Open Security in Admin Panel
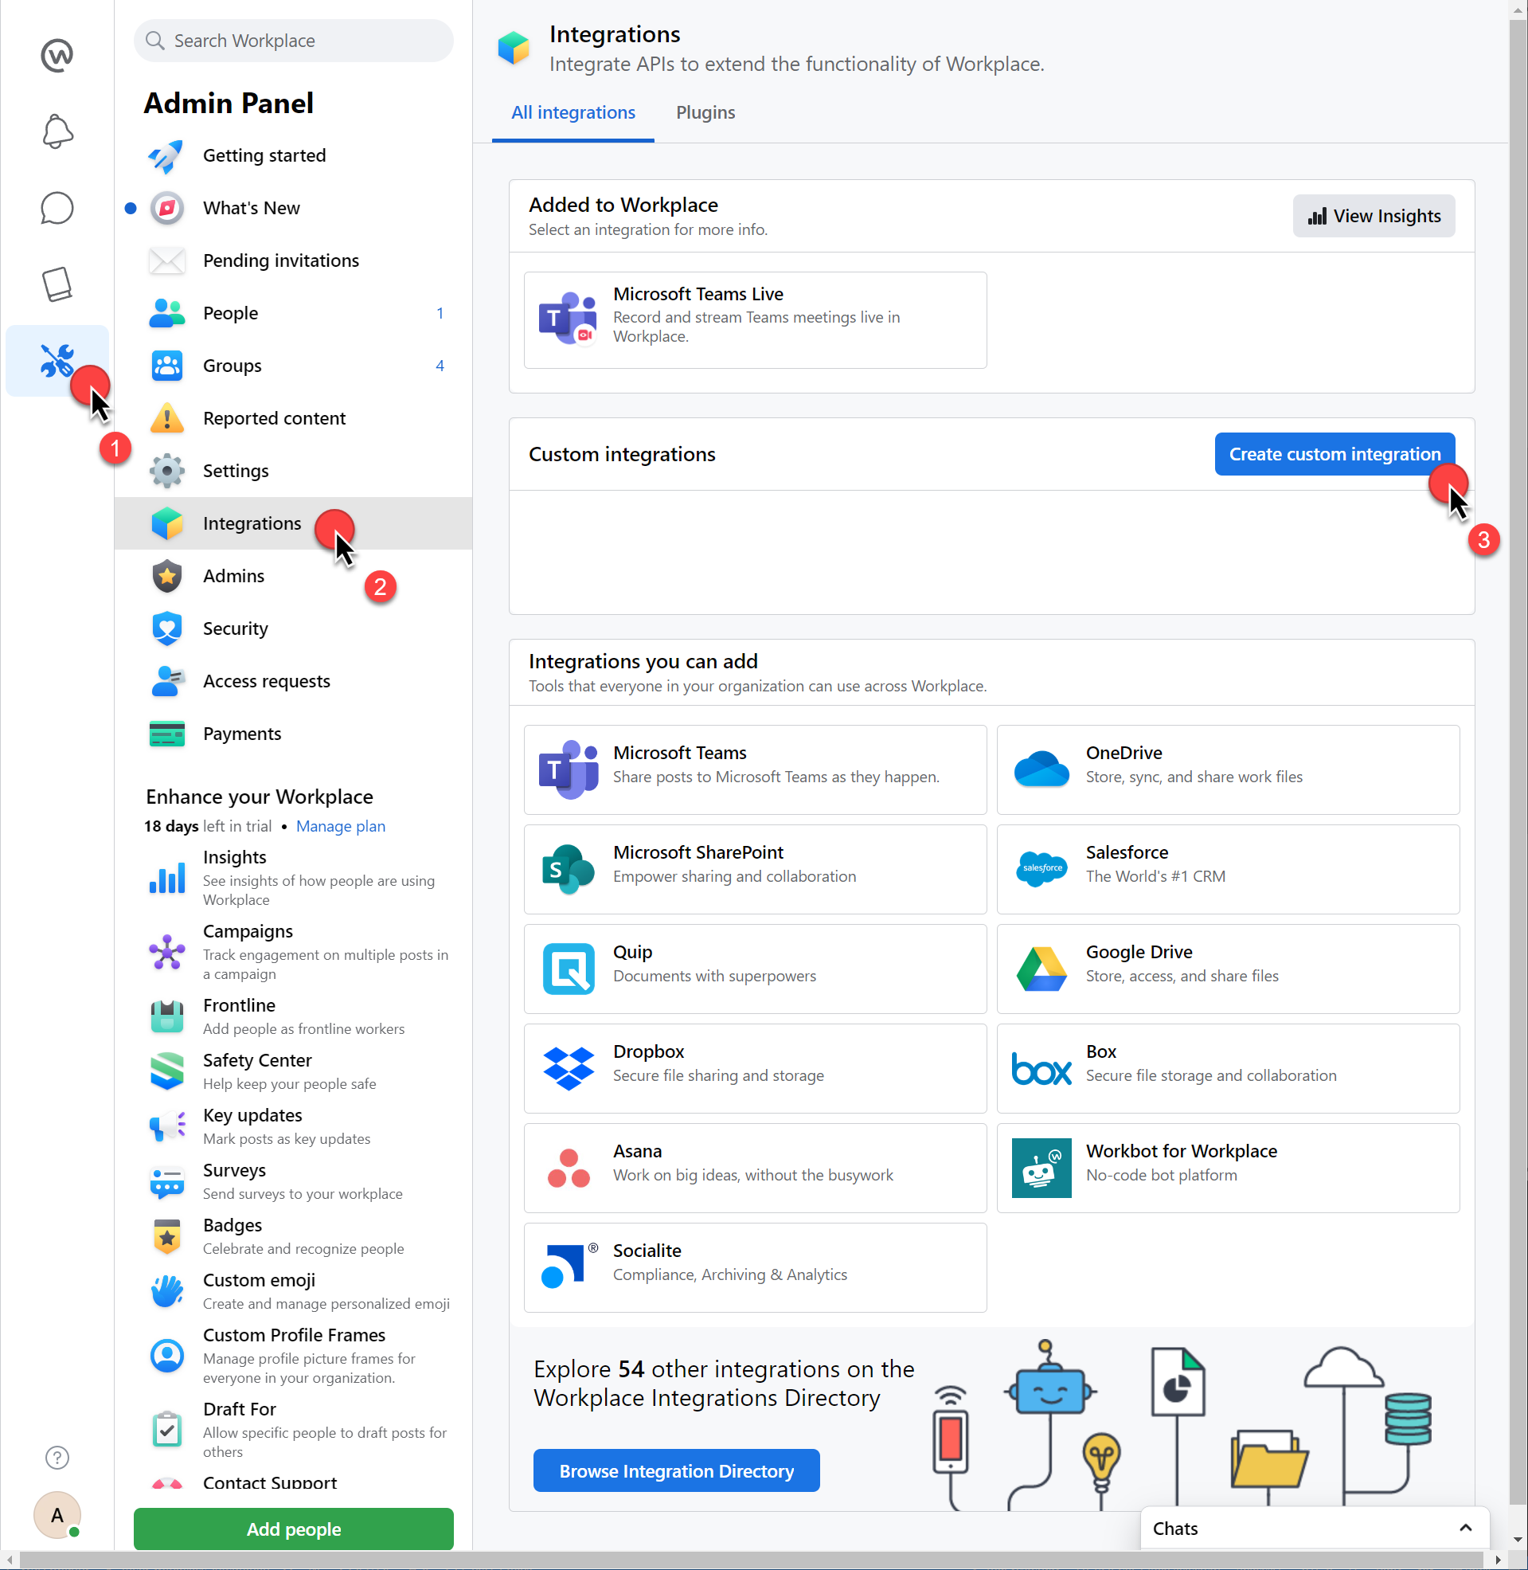Screen dimensions: 1528x1570 tap(235, 628)
